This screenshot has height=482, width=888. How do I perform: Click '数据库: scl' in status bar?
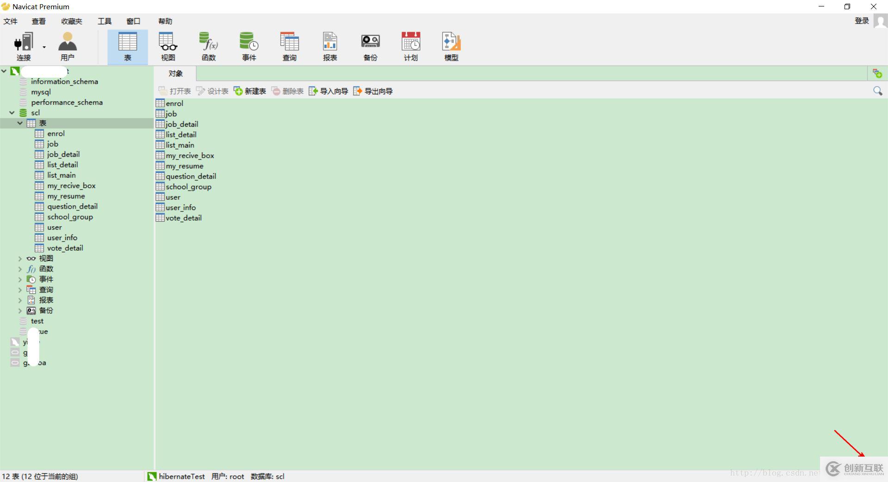point(267,476)
